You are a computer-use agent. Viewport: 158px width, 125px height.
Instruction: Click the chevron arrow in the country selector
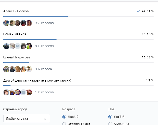coord(45,119)
